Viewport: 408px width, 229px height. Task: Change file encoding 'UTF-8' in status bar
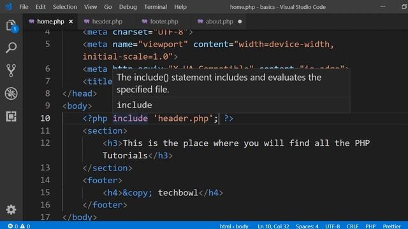tap(333, 226)
